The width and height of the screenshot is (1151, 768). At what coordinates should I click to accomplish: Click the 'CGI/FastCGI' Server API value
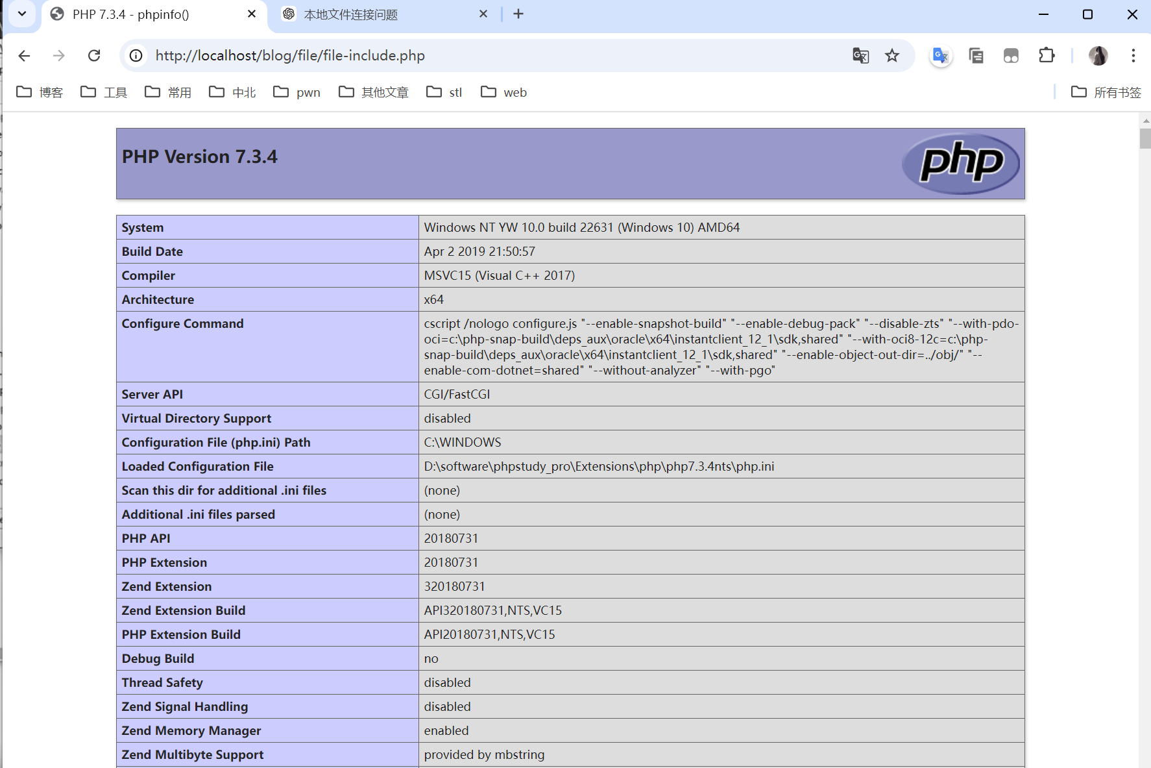click(457, 394)
